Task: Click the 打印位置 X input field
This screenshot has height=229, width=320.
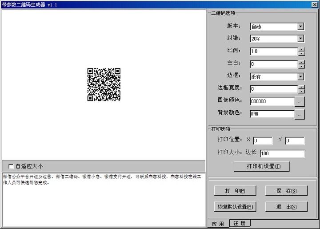Action: (263, 141)
